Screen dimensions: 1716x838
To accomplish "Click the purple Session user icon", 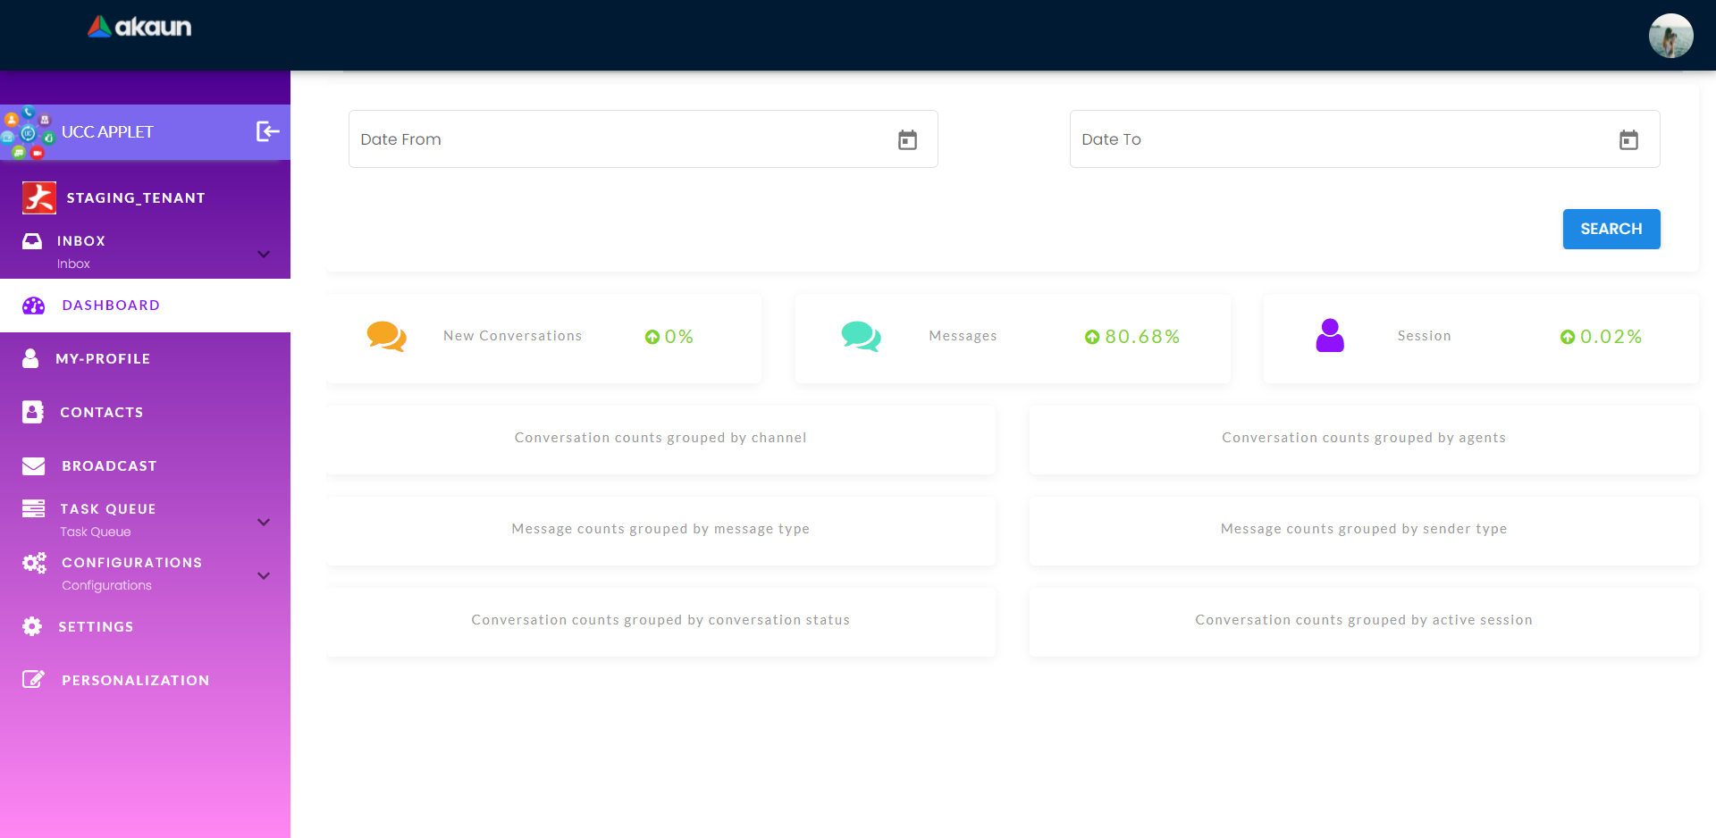I will click(1329, 336).
